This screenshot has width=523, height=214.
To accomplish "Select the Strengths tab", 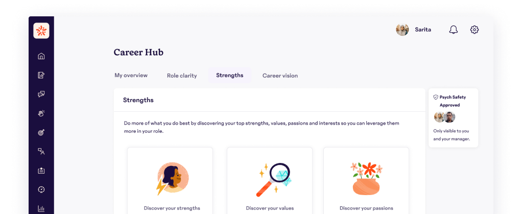I will [230, 75].
